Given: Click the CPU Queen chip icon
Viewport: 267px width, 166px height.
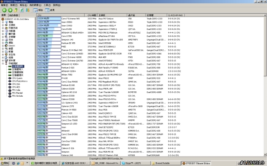Looking at the screenshot, I should (x=10, y=78).
